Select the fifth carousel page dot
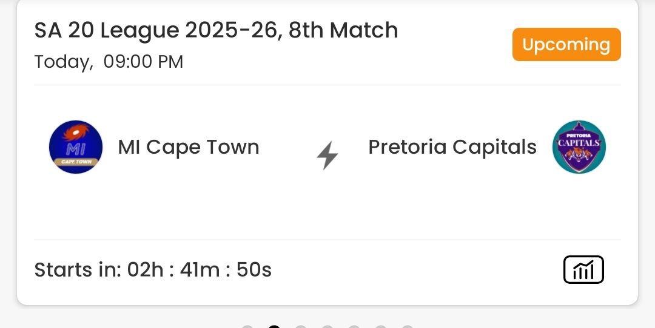655x328 pixels. coord(354,327)
